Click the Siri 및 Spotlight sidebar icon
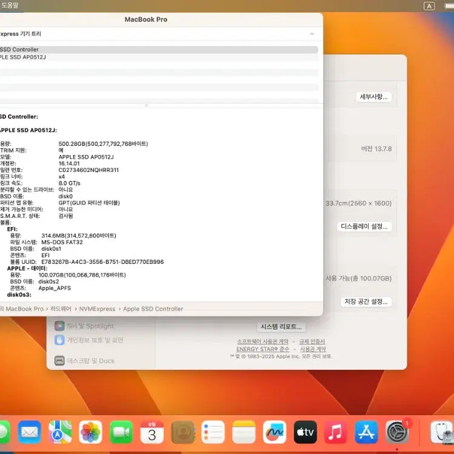454x454 pixels. [59, 326]
